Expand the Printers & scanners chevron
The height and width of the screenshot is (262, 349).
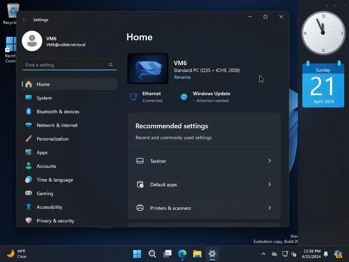(x=270, y=208)
